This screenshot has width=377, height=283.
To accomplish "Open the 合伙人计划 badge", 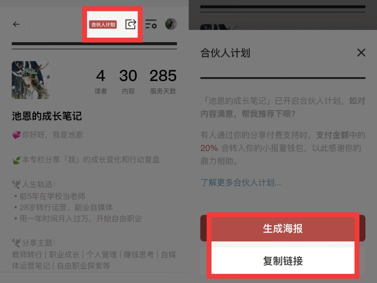I will tap(103, 25).
